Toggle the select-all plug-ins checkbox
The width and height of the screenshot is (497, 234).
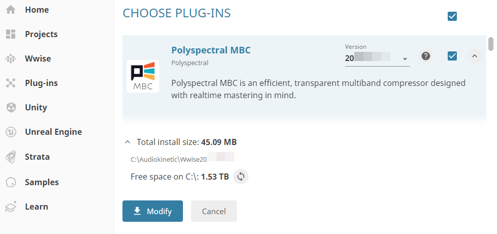[452, 16]
